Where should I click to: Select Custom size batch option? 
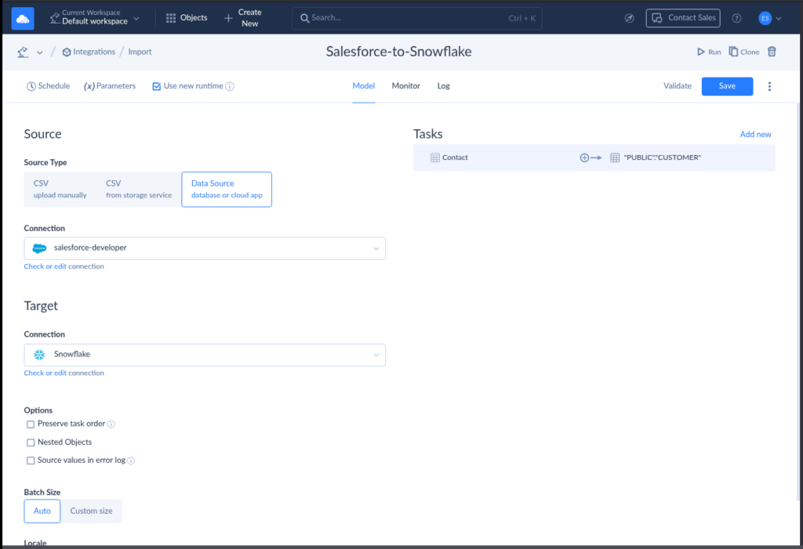[91, 511]
